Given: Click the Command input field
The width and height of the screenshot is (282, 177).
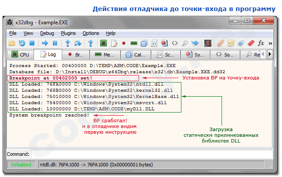Looking at the screenshot, I should pyautogui.click(x=152, y=154).
